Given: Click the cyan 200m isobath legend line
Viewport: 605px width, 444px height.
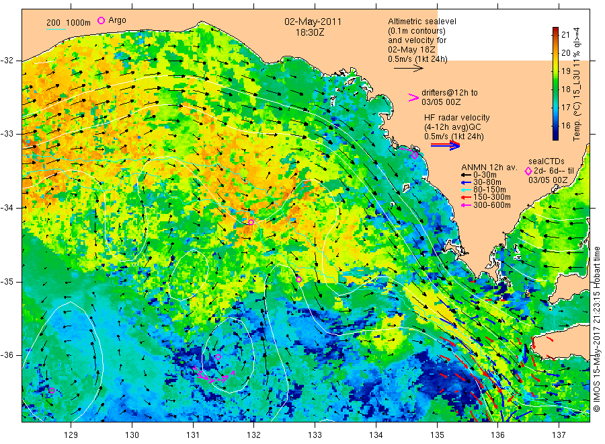Looking at the screenshot, I should point(56,29).
